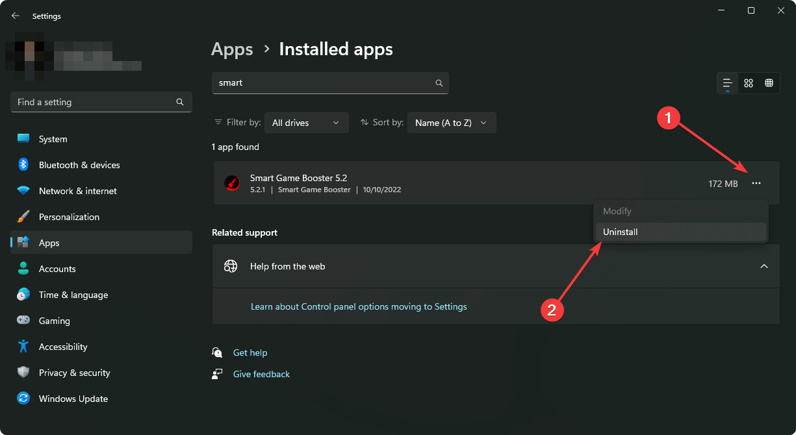Open the More options three-dot menu
Viewport: 796px width, 435px height.
click(756, 184)
